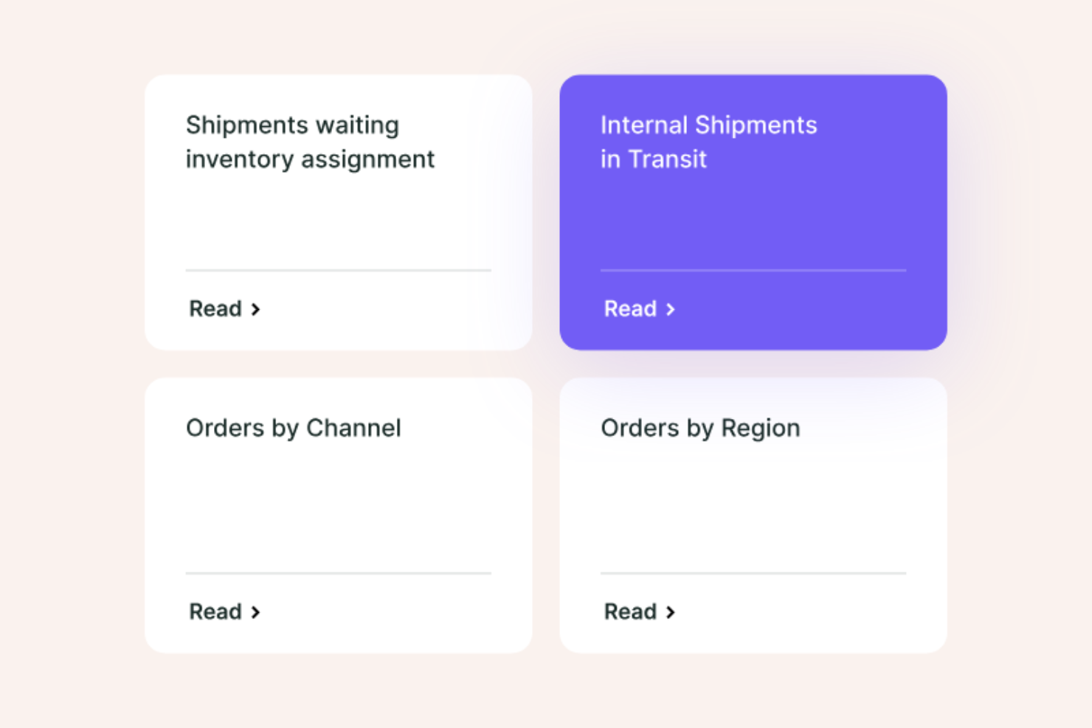The image size is (1092, 728).
Task: Open the Shipments waiting inventory assignment report
Action: click(225, 309)
